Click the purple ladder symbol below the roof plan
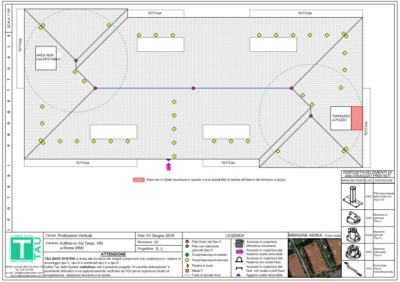Viewport: 400px width, 282px height. [168, 167]
